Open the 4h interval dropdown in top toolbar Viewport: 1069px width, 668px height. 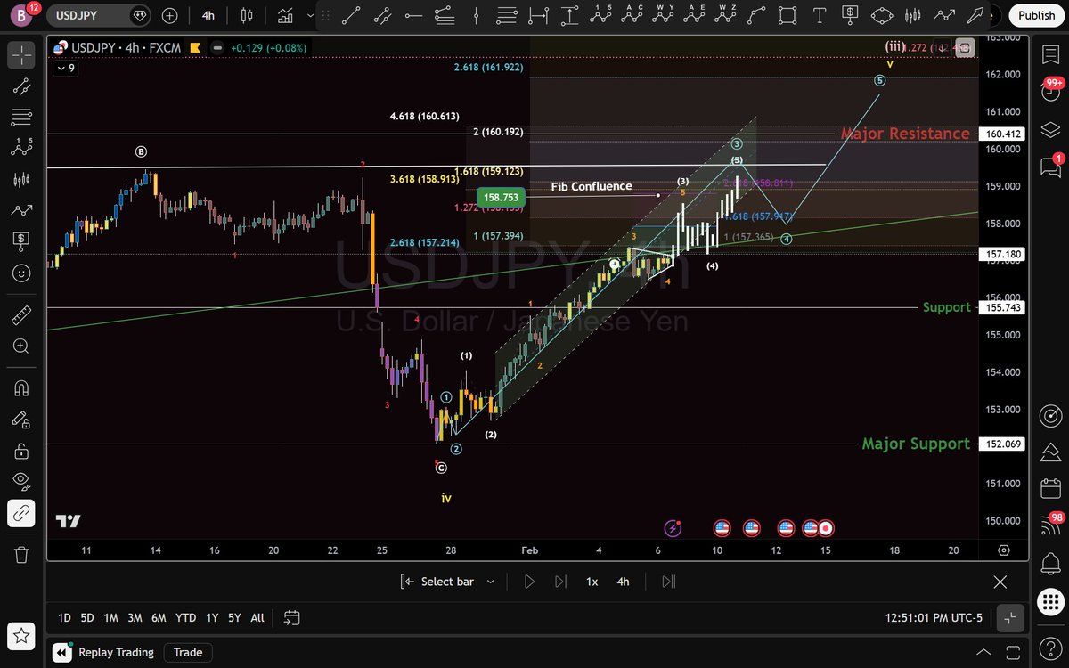pyautogui.click(x=208, y=15)
